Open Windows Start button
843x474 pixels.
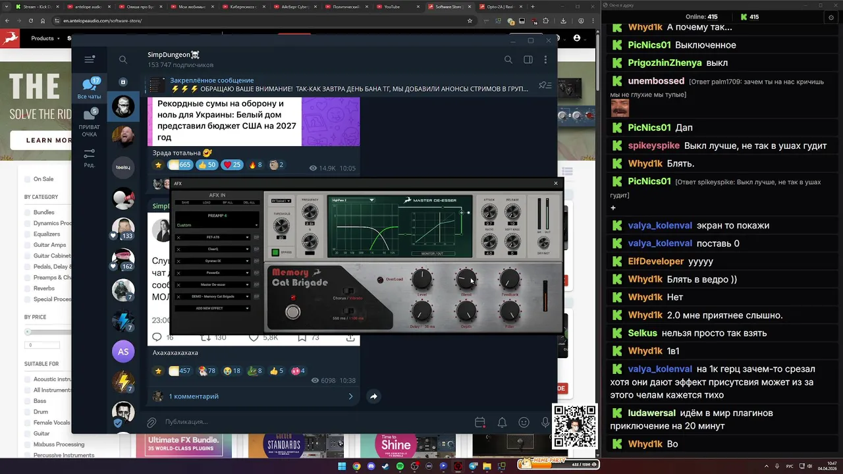click(342, 466)
